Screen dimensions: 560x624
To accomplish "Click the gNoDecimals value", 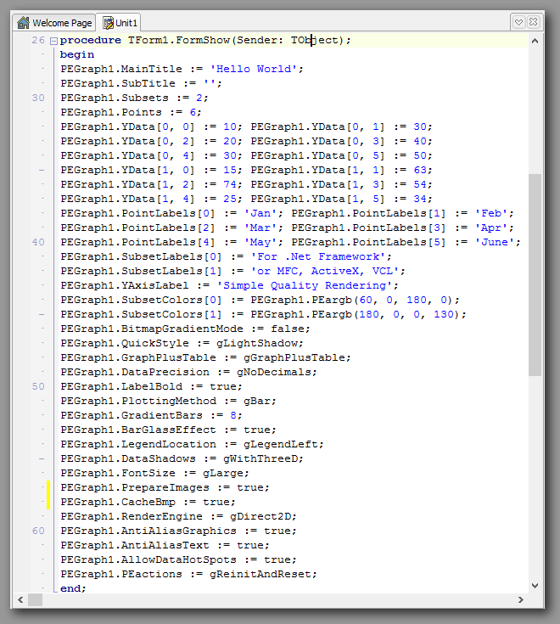I will pos(273,372).
